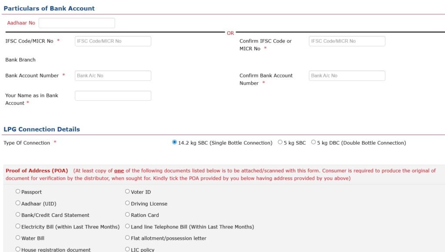Click the Confirm IFSC Code field
The image size is (445, 252).
pos(347,41)
